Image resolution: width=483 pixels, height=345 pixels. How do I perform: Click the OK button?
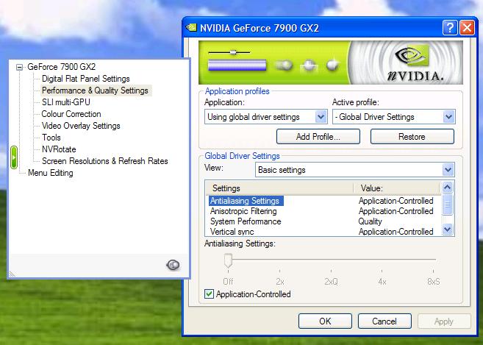(325, 321)
